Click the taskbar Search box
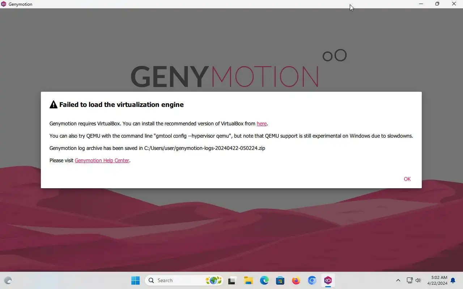 coord(184,280)
